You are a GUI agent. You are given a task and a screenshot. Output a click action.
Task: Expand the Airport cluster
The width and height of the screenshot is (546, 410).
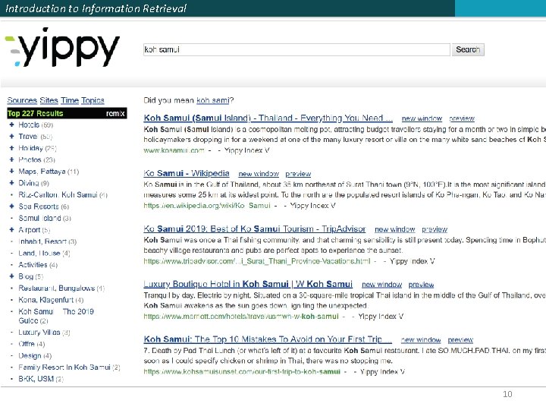pos(12,230)
